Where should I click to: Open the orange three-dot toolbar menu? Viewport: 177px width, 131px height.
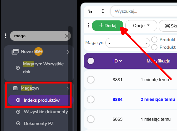tap(88, 25)
